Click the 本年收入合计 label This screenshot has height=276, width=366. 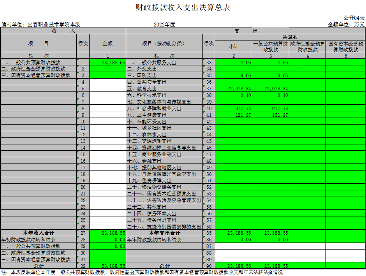38,233
